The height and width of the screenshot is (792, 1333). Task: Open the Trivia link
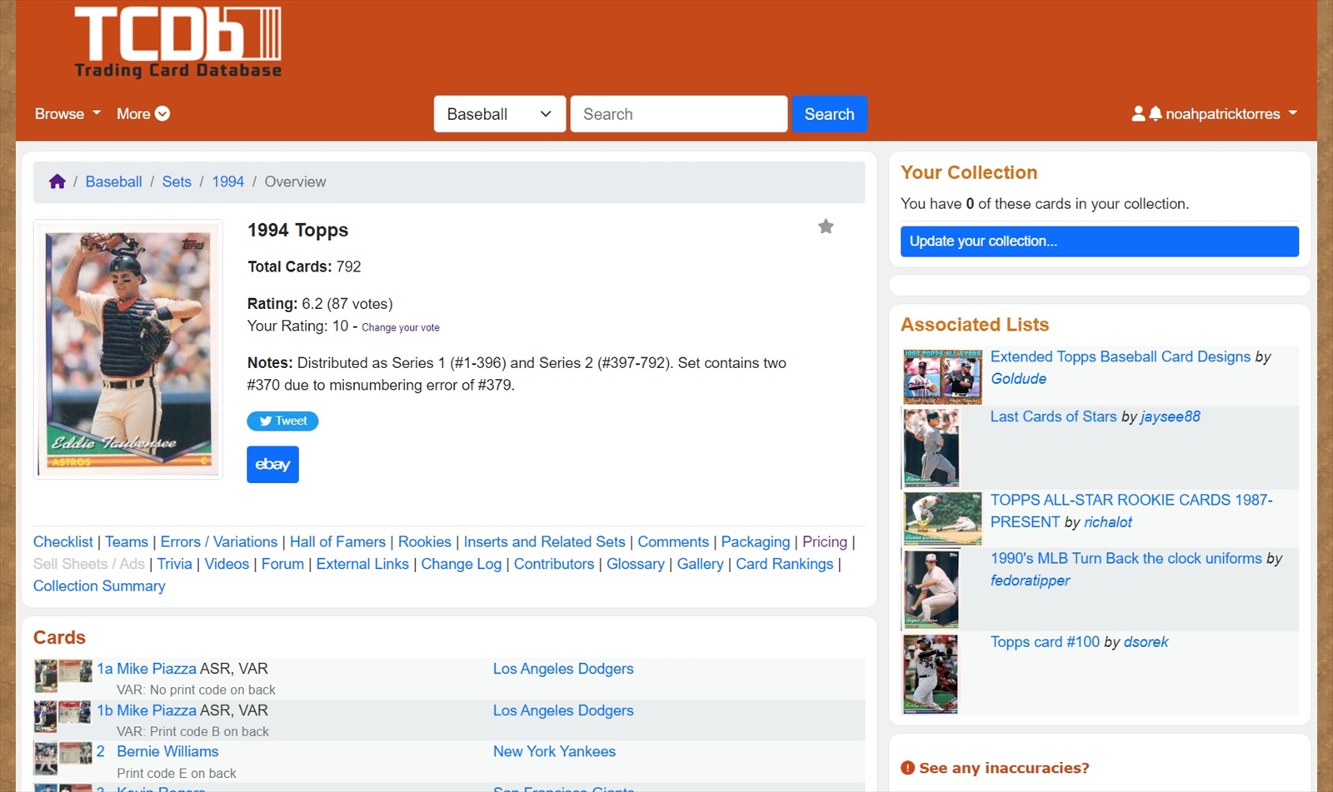[x=175, y=564]
